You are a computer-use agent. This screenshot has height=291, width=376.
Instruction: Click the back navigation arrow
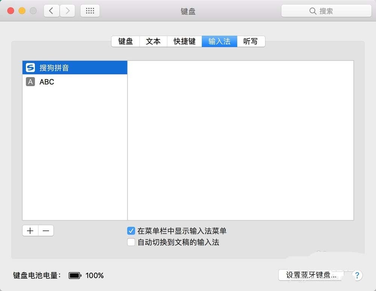point(52,11)
